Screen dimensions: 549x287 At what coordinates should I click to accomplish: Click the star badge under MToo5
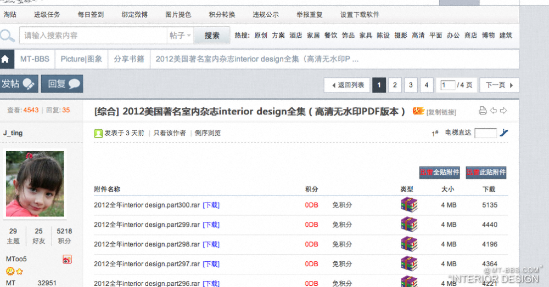point(20,271)
